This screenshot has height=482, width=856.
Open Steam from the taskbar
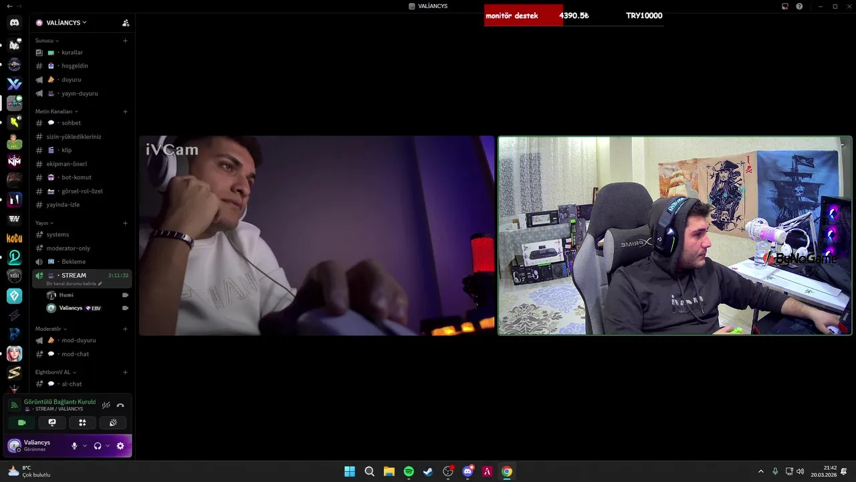click(428, 471)
